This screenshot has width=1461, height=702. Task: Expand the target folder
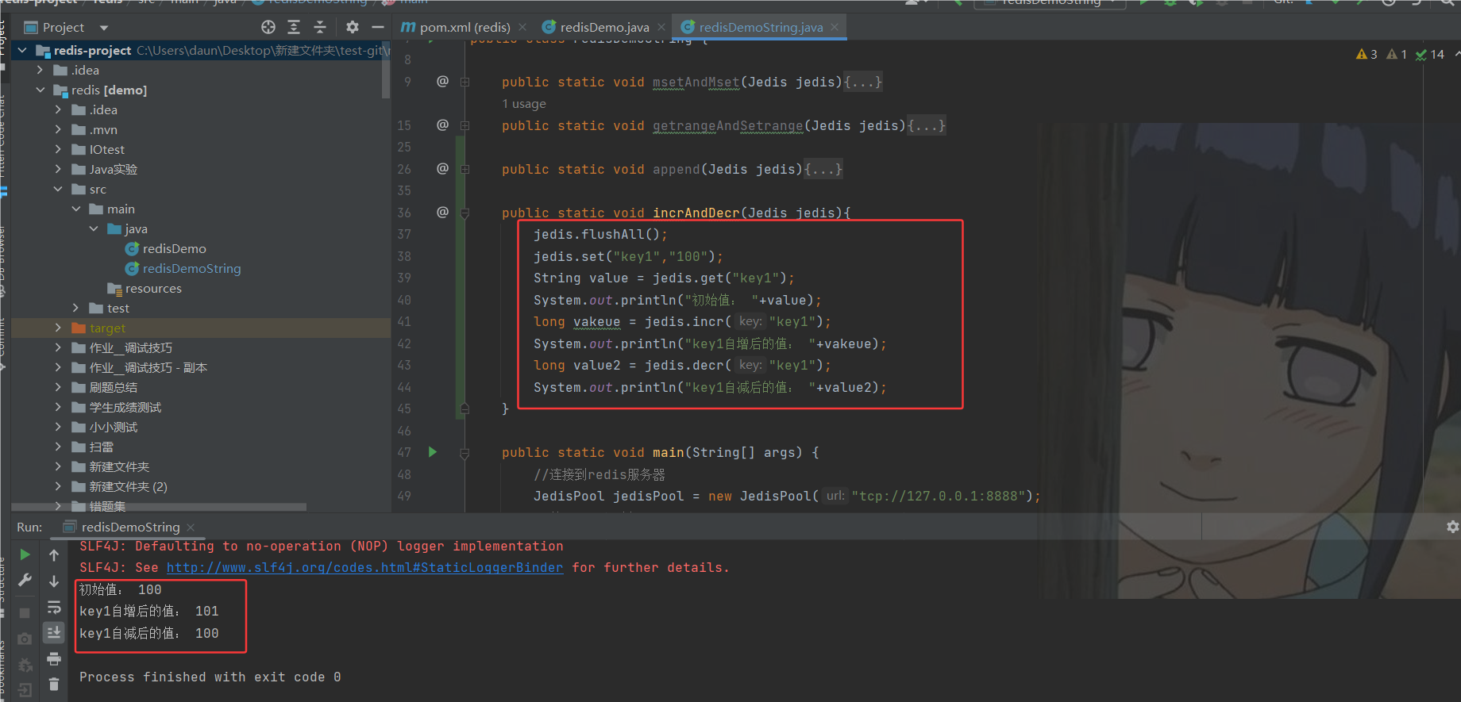pos(58,328)
